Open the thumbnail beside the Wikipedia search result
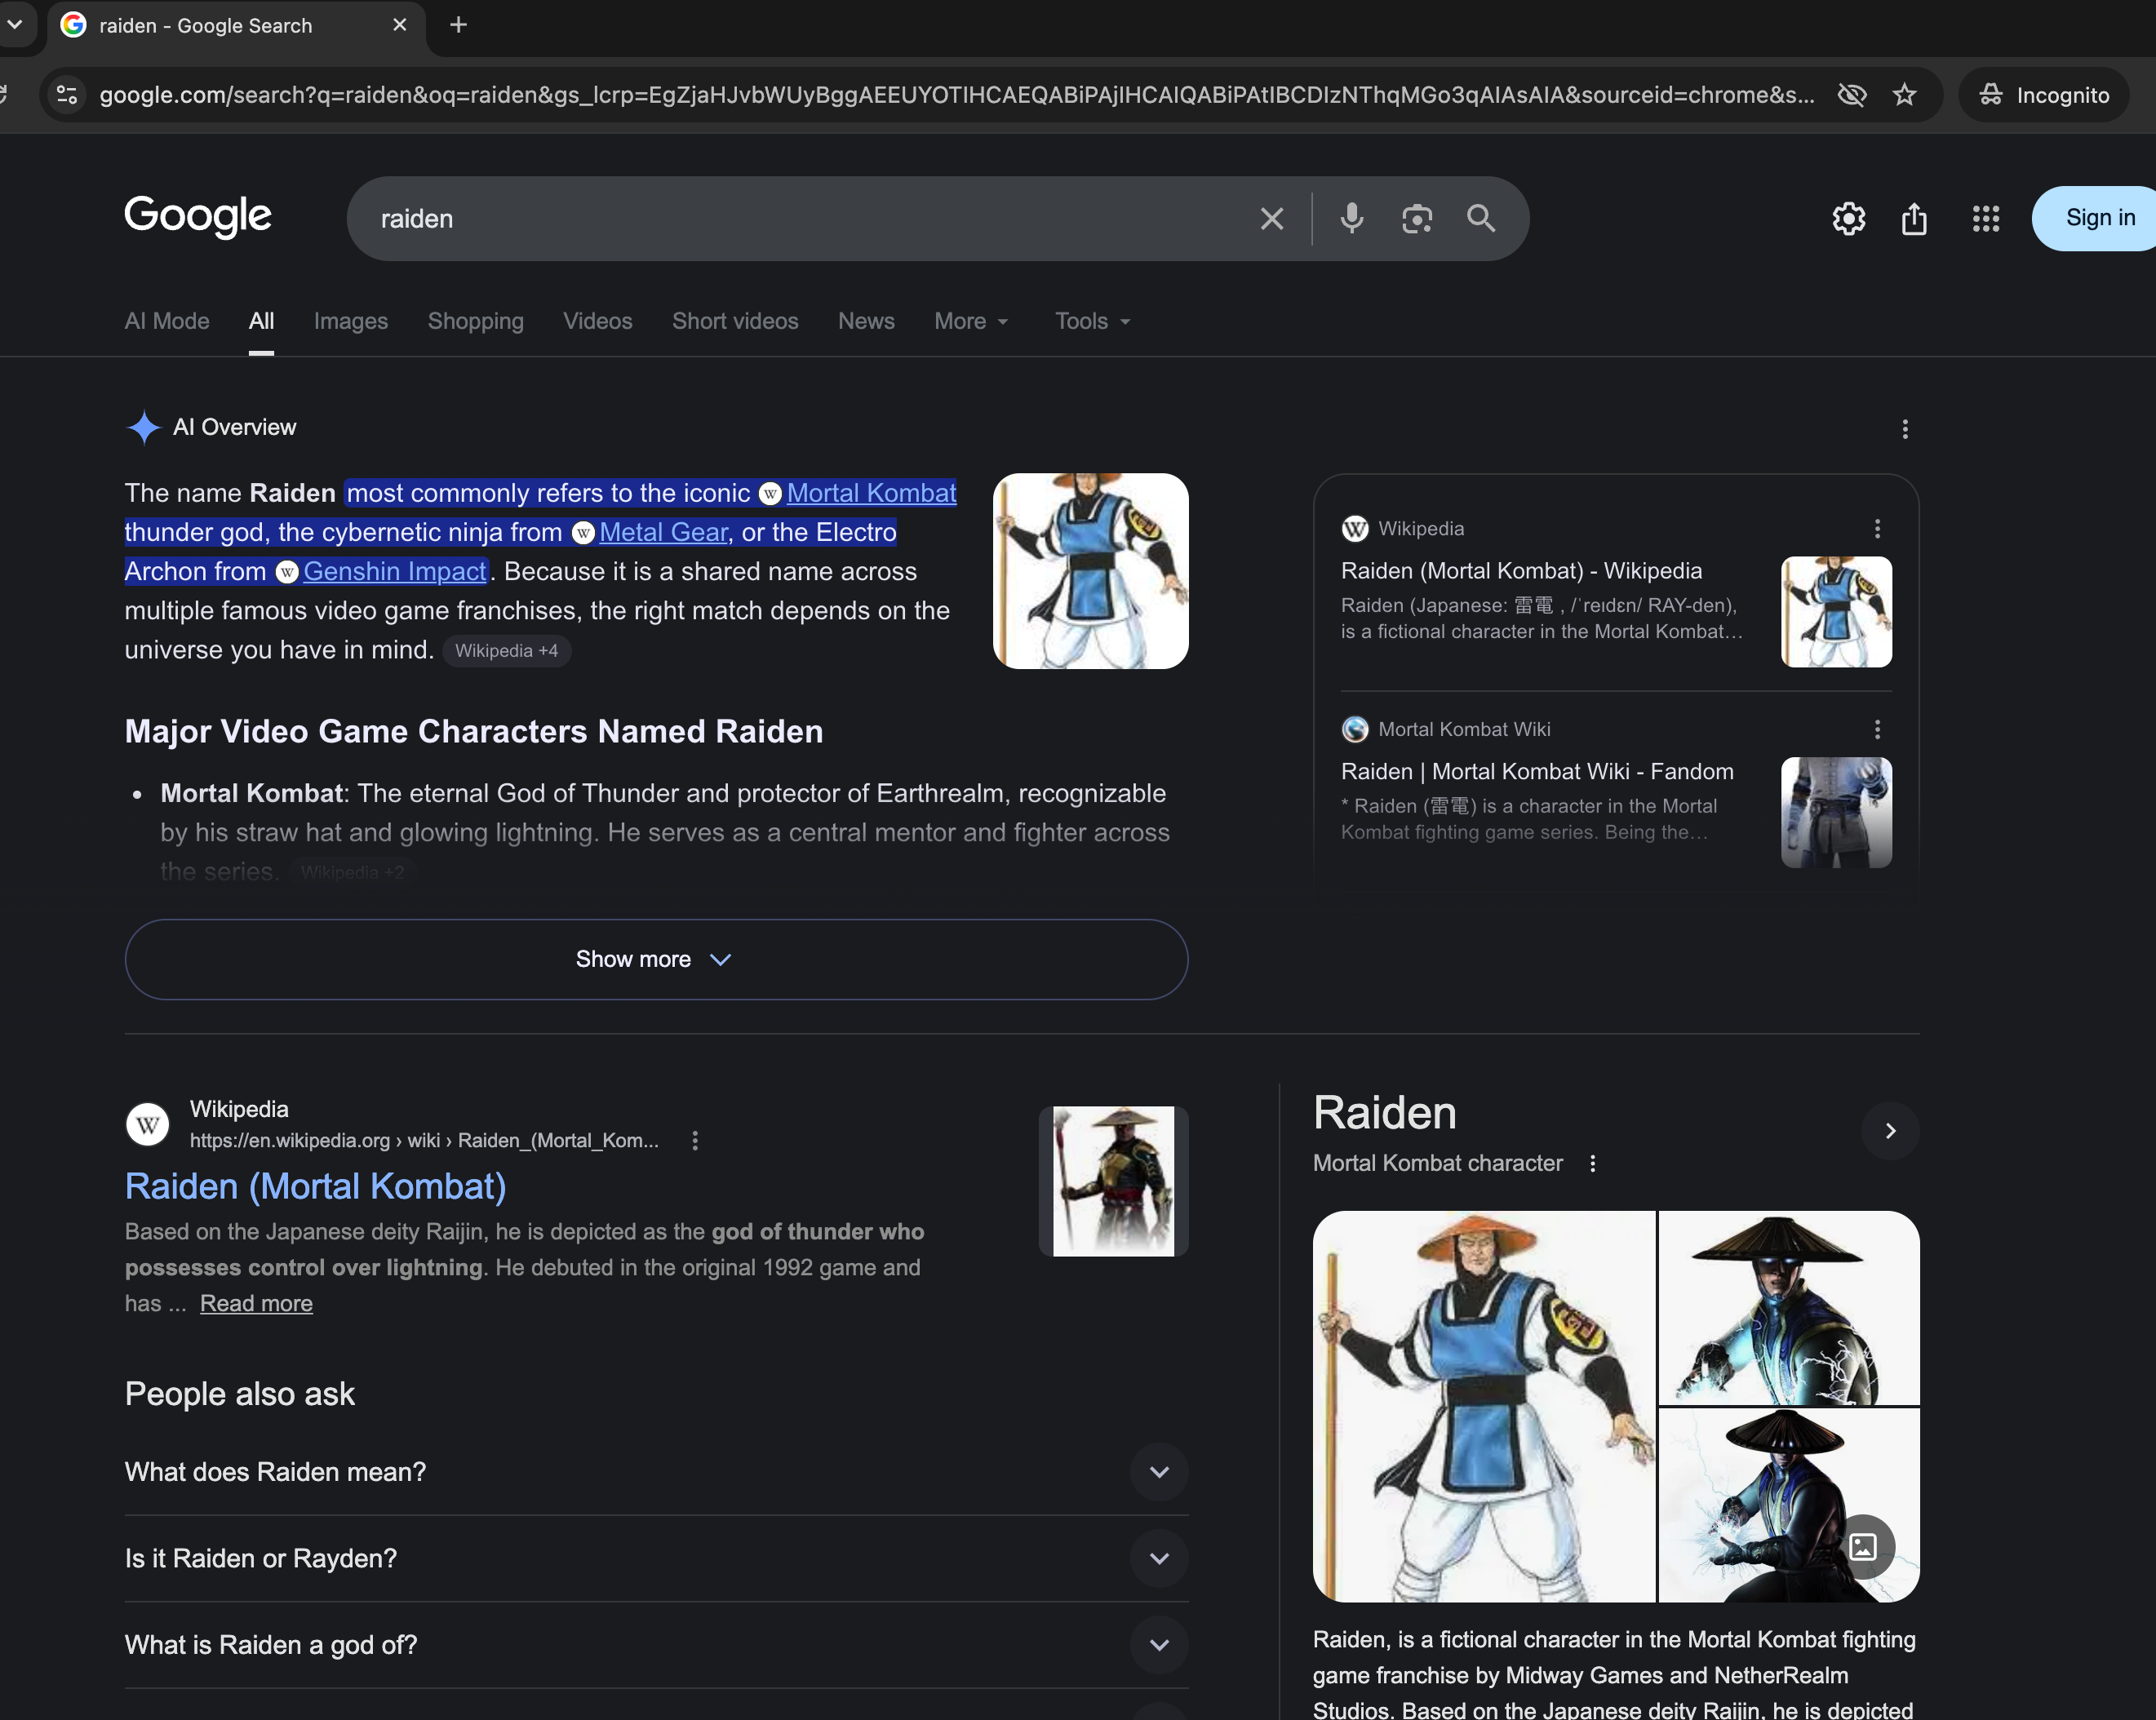Viewport: 2156px width, 1720px height. (x=1113, y=1181)
